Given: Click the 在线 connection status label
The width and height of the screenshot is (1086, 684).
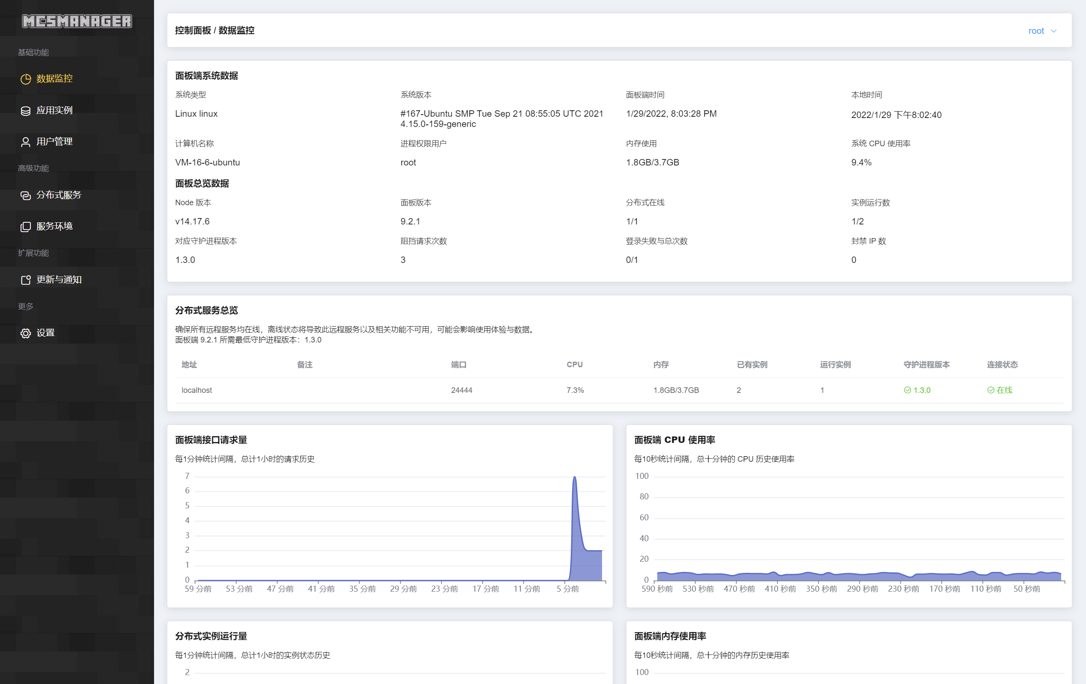Looking at the screenshot, I should coord(1004,390).
